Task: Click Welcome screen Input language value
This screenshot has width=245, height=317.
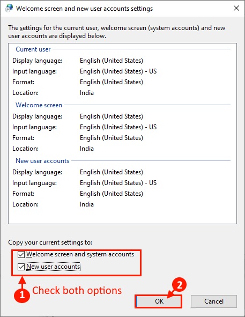Action: (118, 127)
